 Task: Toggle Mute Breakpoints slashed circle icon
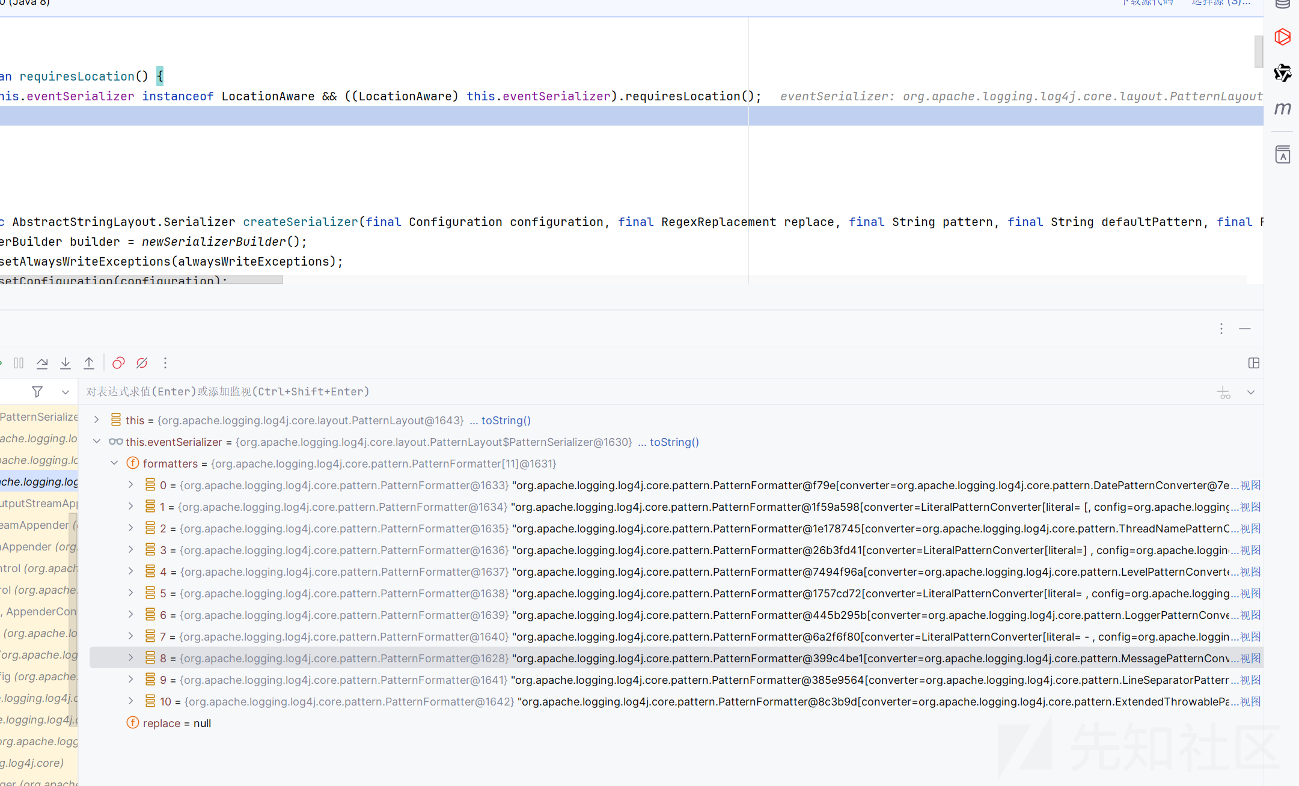142,363
